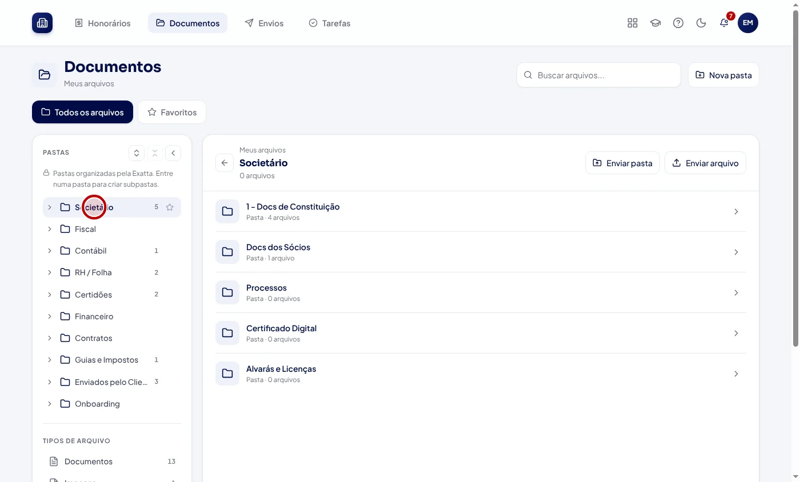Collapse all folders in Pastas panel

(154, 153)
